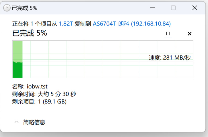Close the copy dialog window

pos(195,8)
